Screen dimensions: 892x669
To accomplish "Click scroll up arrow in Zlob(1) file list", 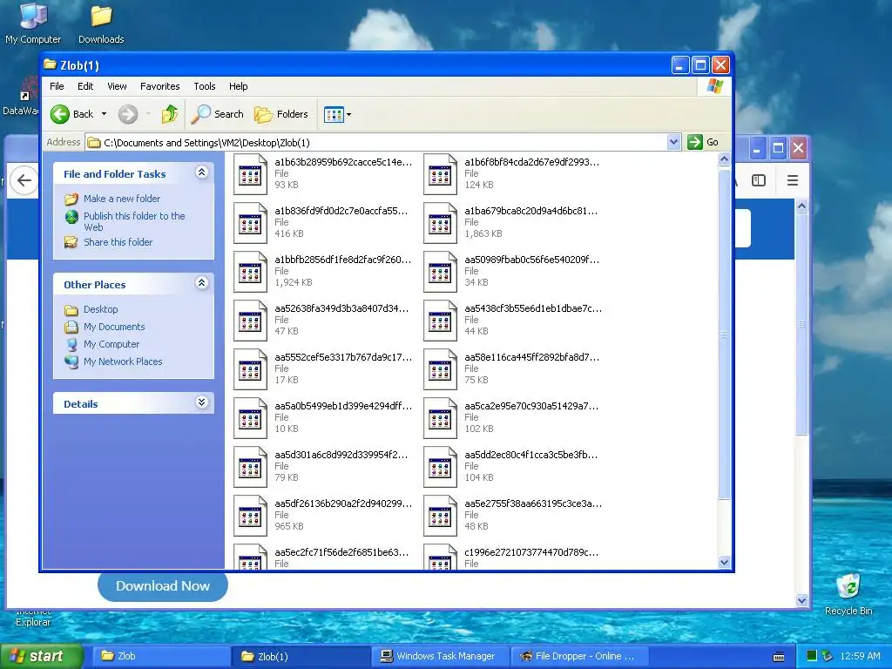I will tap(724, 159).
